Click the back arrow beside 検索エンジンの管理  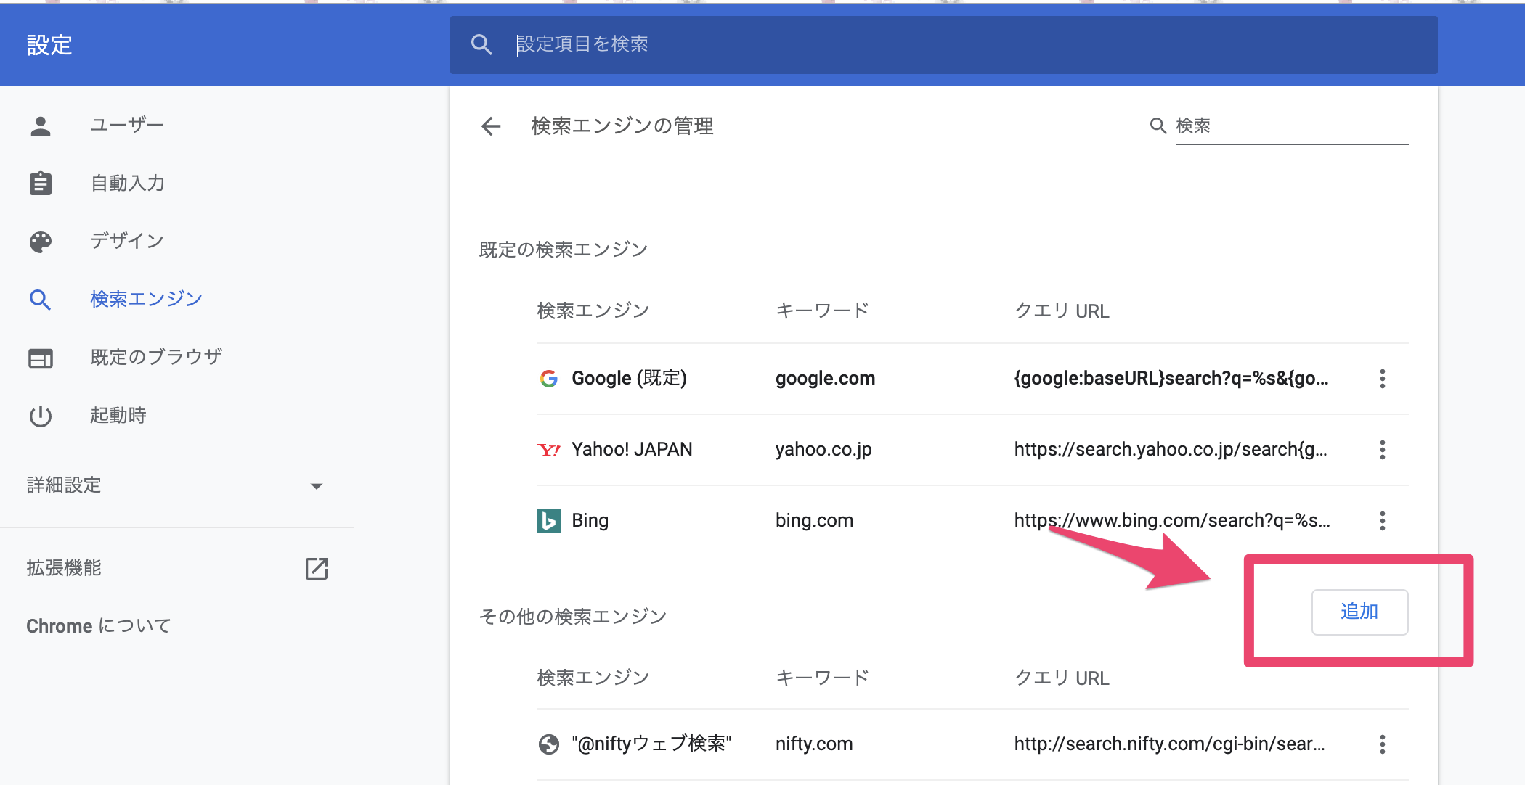[x=491, y=126]
